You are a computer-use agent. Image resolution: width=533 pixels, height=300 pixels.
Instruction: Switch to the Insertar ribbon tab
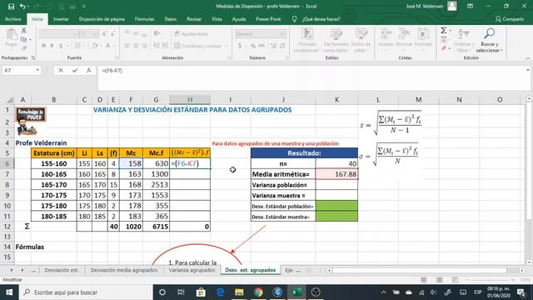pos(61,19)
